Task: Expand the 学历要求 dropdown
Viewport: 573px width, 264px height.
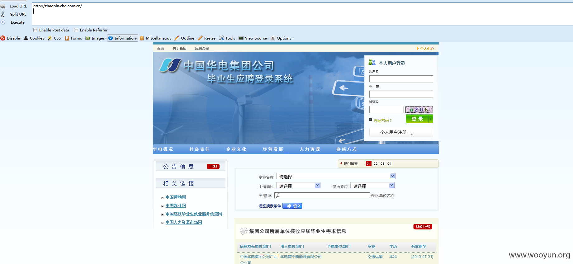Action: tap(391, 185)
